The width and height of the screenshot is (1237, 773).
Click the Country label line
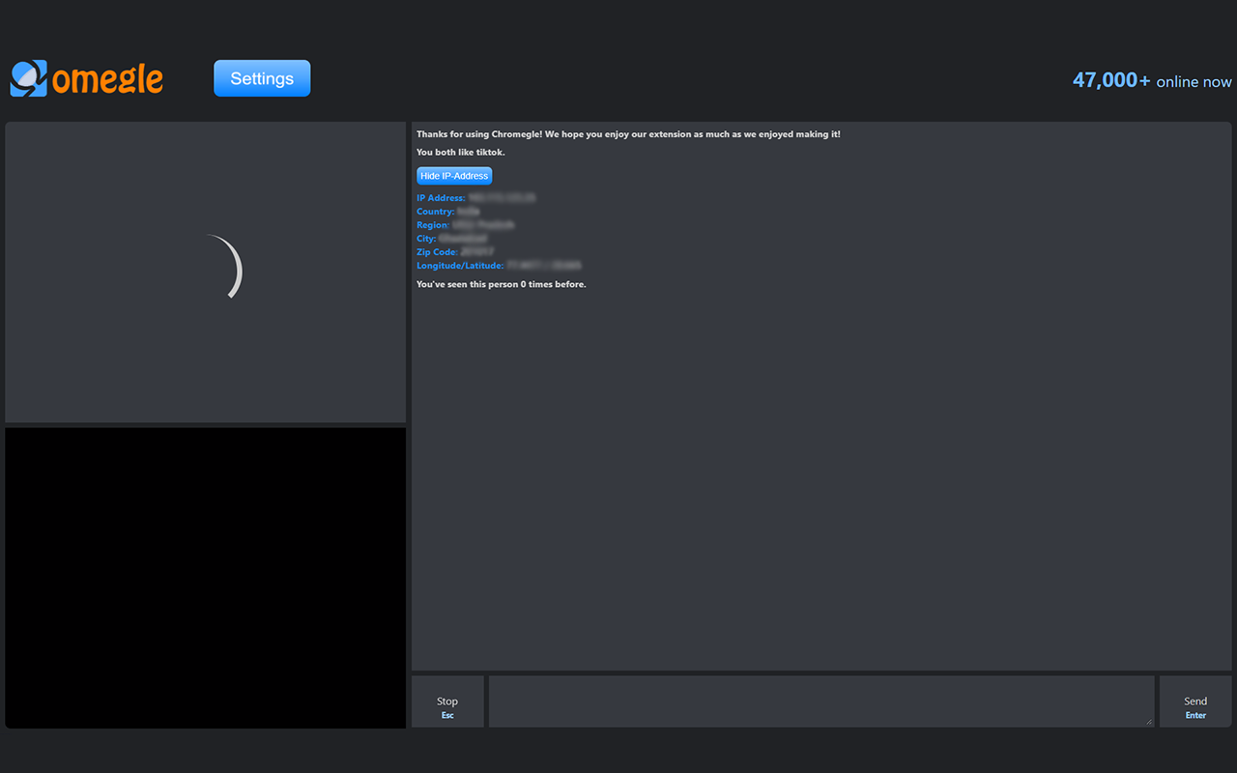pos(448,212)
